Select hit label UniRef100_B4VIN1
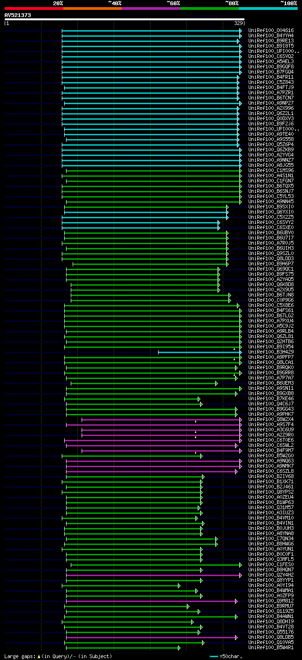 [271, 523]
